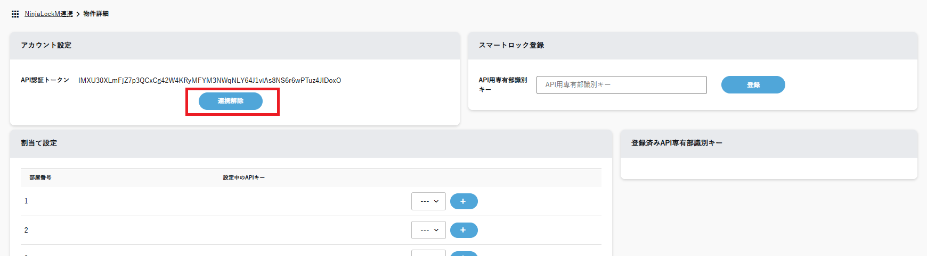Viewport: 927px width, 256px height.
Task: Click the アカウント設定 panel header
Action: coord(46,46)
